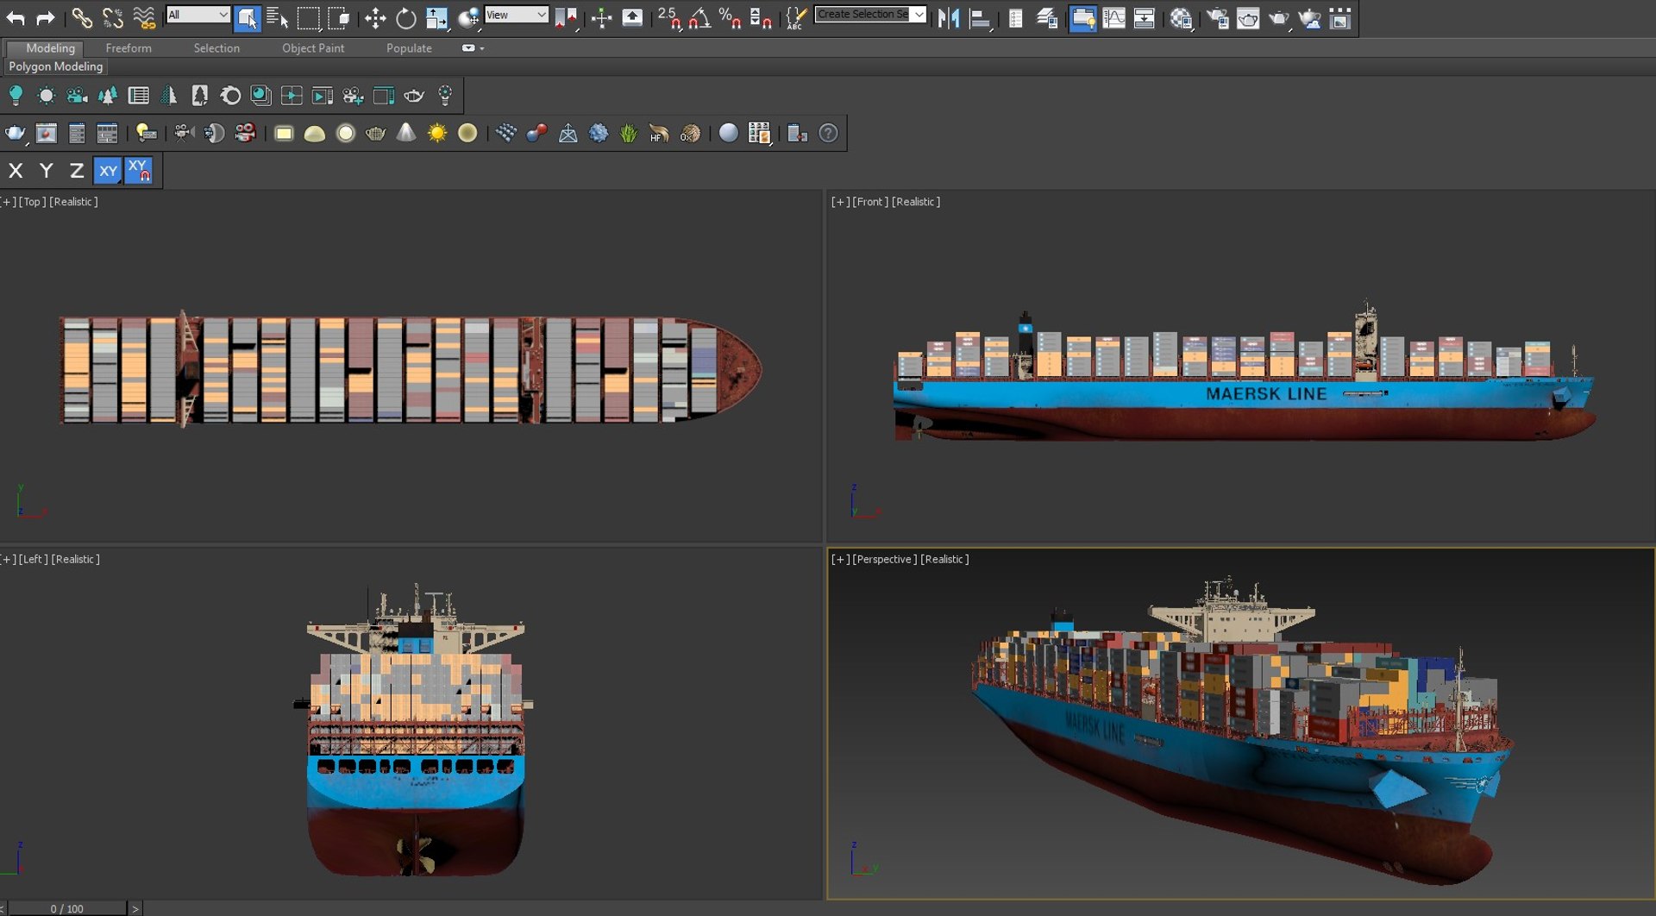Open Top viewport [Realistic] shading menu
This screenshot has width=1656, height=916.
[x=73, y=202]
